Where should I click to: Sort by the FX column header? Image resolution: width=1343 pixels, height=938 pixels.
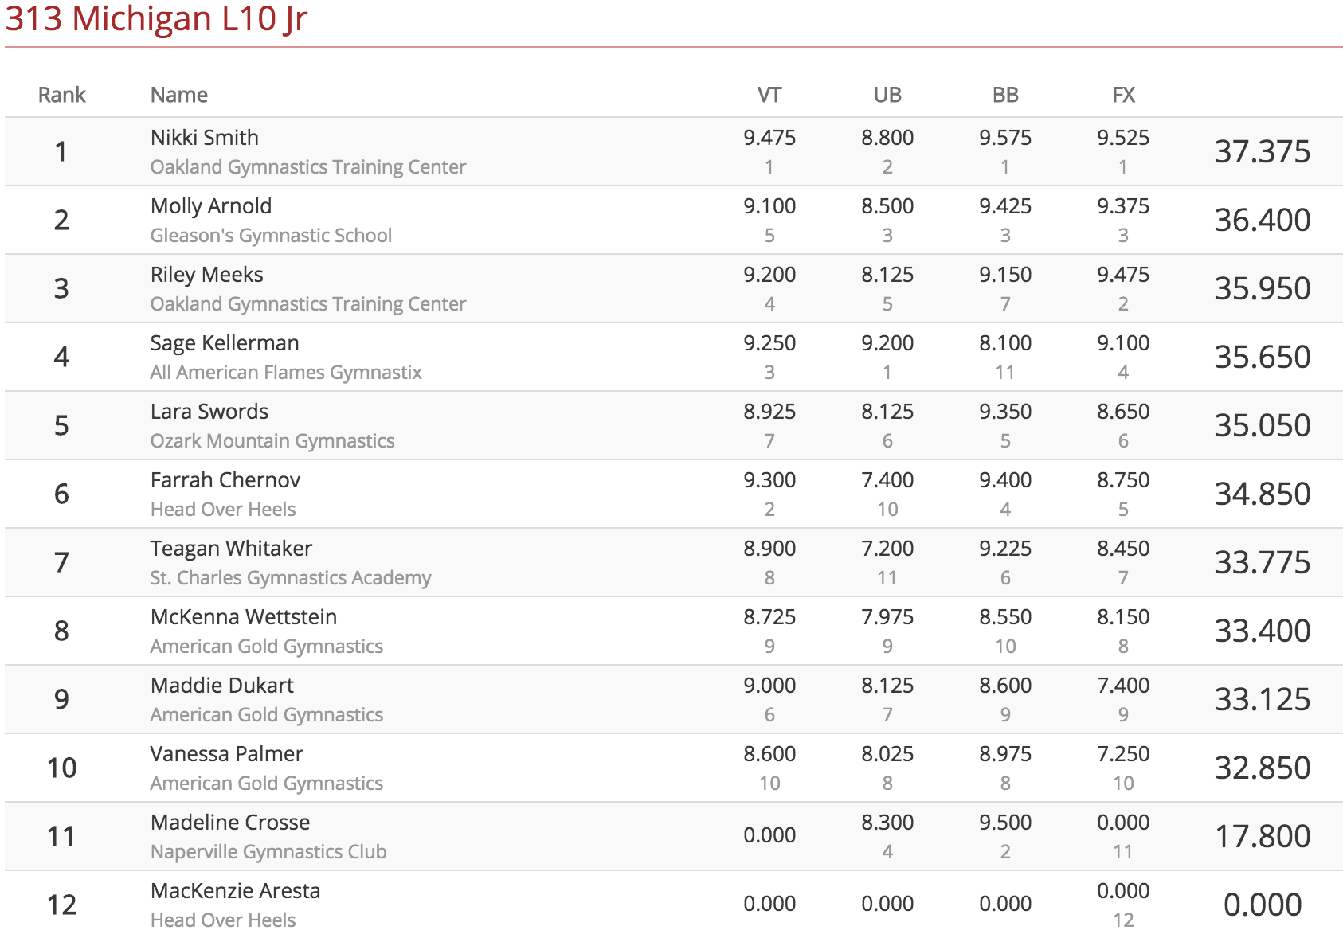click(1123, 95)
